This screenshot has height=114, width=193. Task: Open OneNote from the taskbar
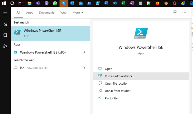click(132, 3)
